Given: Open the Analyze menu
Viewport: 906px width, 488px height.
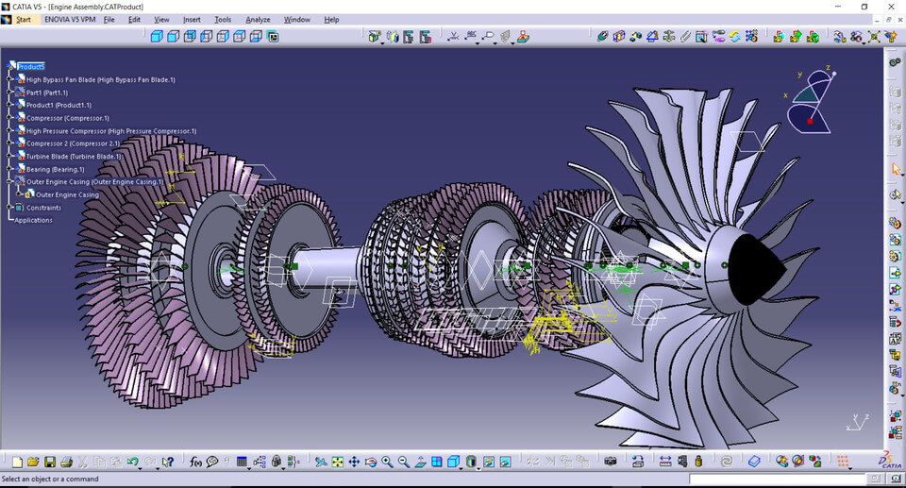Looking at the screenshot, I should click(x=258, y=19).
